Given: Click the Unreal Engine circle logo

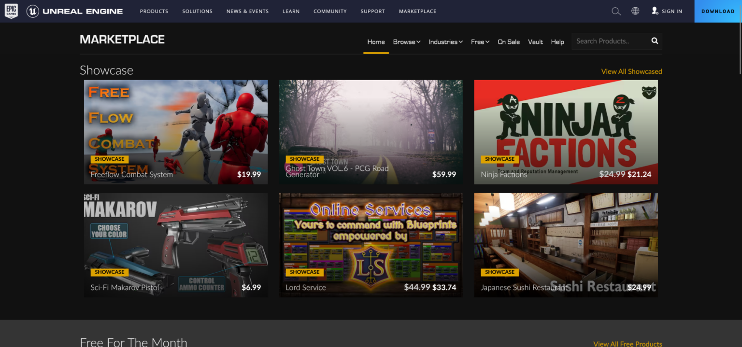Looking at the screenshot, I should tap(32, 11).
